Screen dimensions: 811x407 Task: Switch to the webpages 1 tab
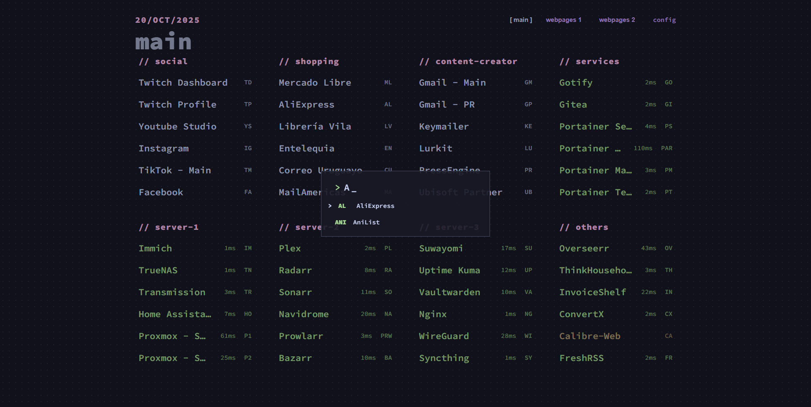point(563,20)
